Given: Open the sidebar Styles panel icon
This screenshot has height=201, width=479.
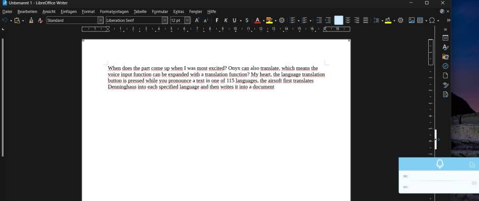Looking at the screenshot, I should pos(445,47).
